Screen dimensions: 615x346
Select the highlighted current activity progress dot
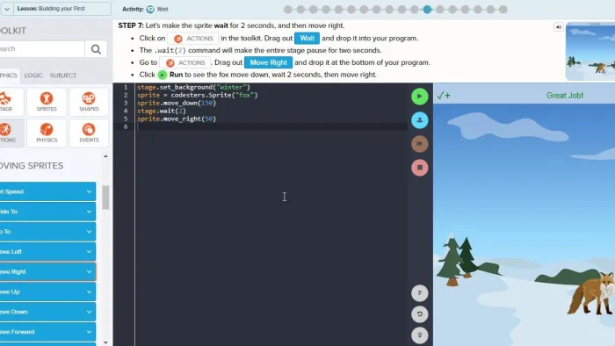pyautogui.click(x=427, y=10)
